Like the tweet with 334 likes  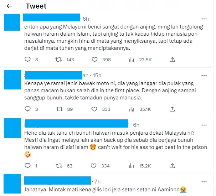tap(93, 166)
